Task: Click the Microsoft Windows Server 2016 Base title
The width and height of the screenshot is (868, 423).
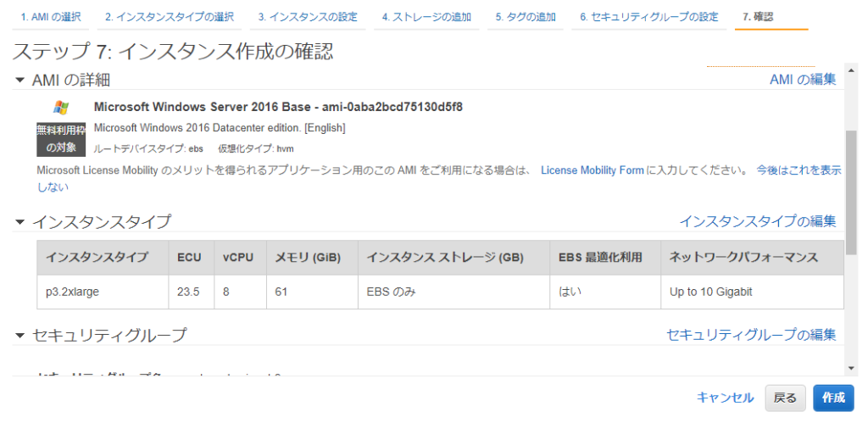Action: coord(278,107)
